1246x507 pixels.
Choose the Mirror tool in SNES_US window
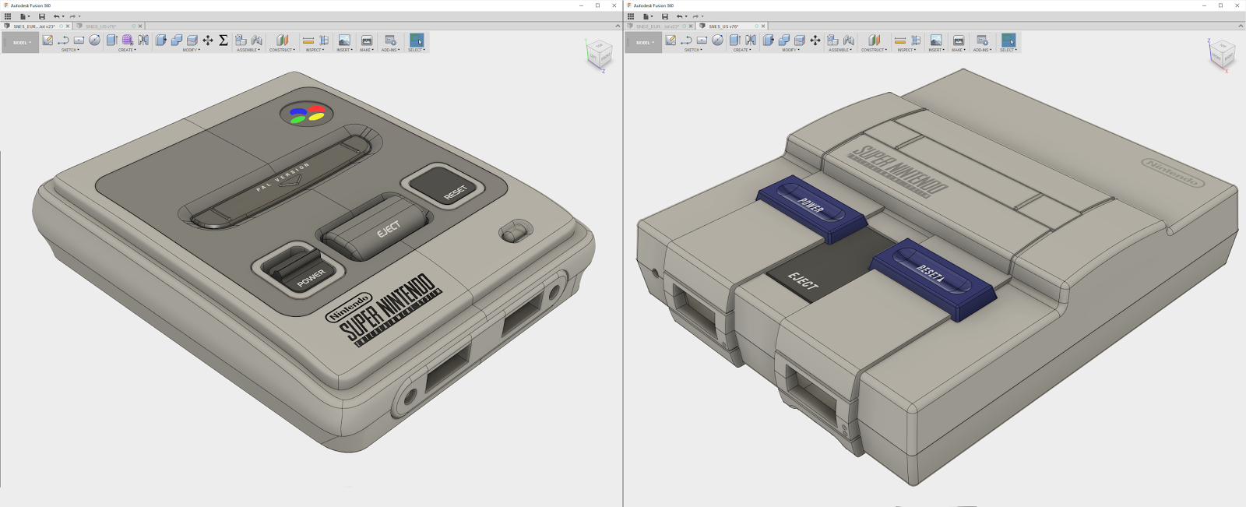tap(751, 40)
